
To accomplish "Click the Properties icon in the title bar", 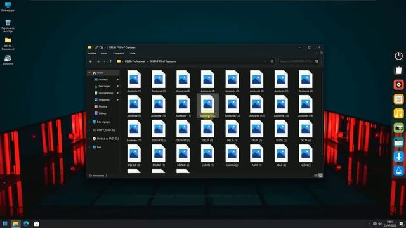I will click(96, 47).
